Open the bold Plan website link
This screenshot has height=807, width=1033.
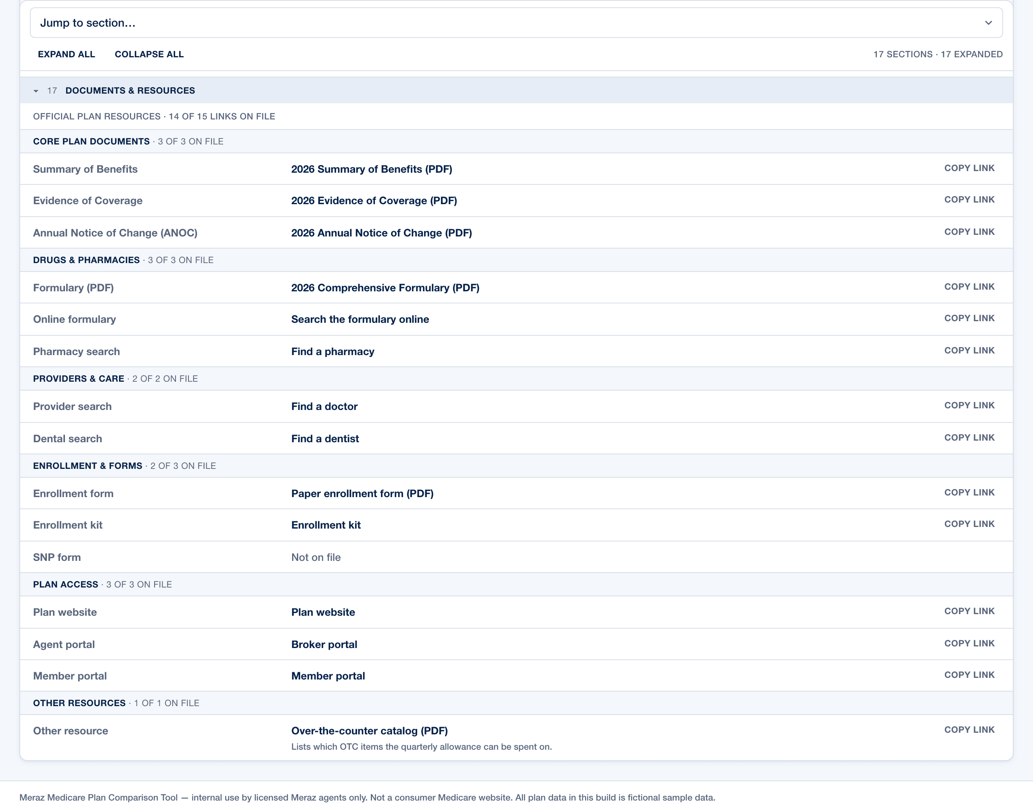point(323,612)
